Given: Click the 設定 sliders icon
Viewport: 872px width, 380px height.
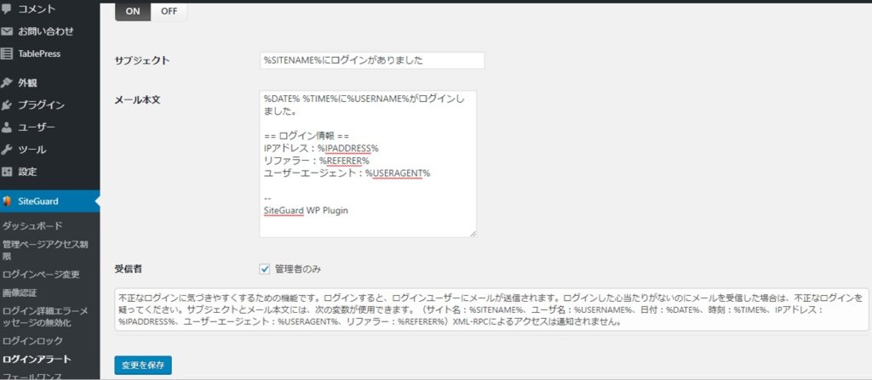Looking at the screenshot, I should tap(7, 172).
